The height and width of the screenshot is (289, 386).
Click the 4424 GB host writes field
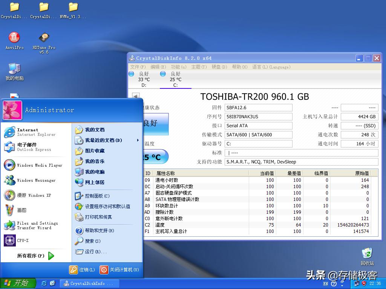tap(359, 117)
